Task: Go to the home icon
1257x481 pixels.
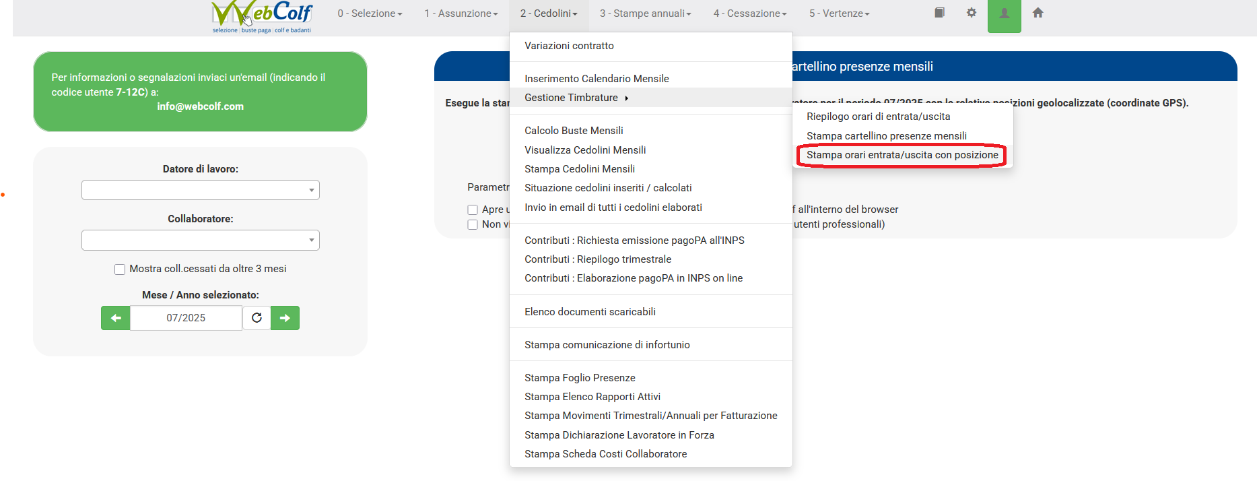Action: tap(1038, 13)
